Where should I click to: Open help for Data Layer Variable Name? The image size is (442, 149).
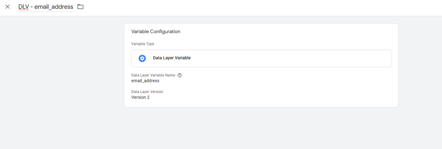[x=180, y=75]
